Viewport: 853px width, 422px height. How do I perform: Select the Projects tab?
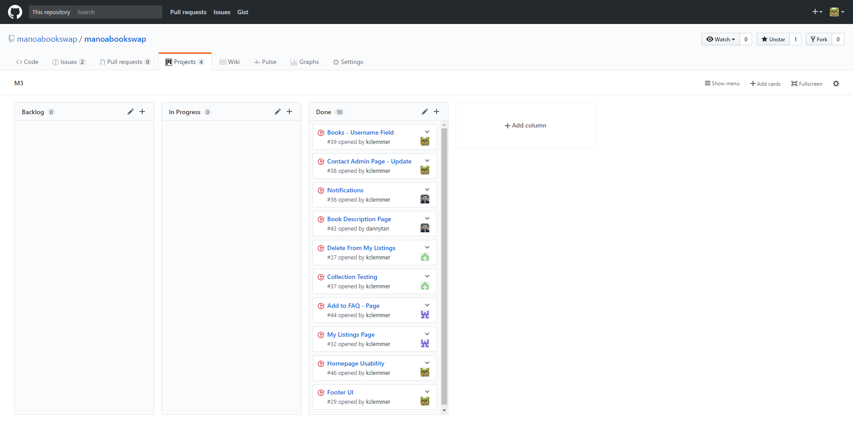click(x=185, y=62)
